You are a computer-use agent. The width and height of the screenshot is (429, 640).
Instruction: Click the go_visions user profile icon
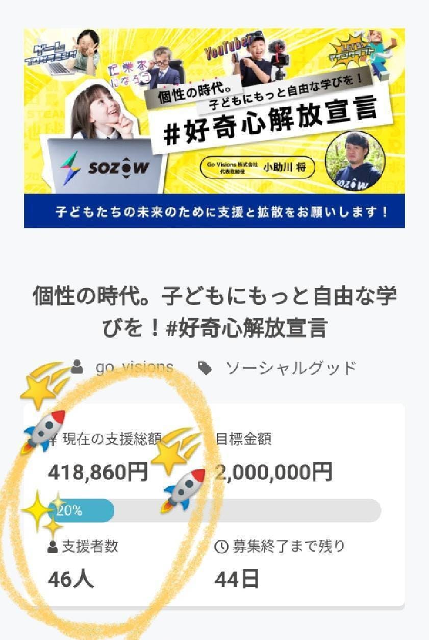(x=78, y=366)
